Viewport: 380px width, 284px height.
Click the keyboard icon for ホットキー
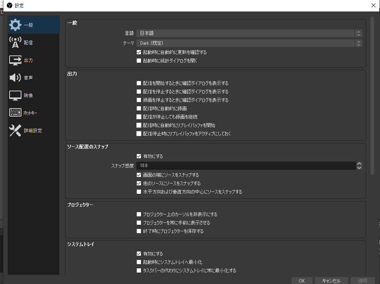tap(15, 112)
